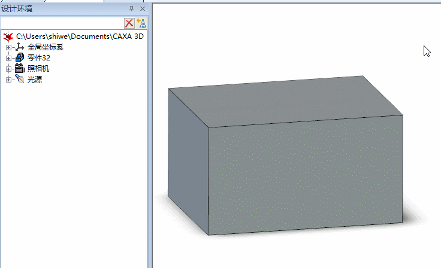Viewport: 441px width, 268px height.
Task: Click the red CAXA root document icon
Action: (8, 36)
